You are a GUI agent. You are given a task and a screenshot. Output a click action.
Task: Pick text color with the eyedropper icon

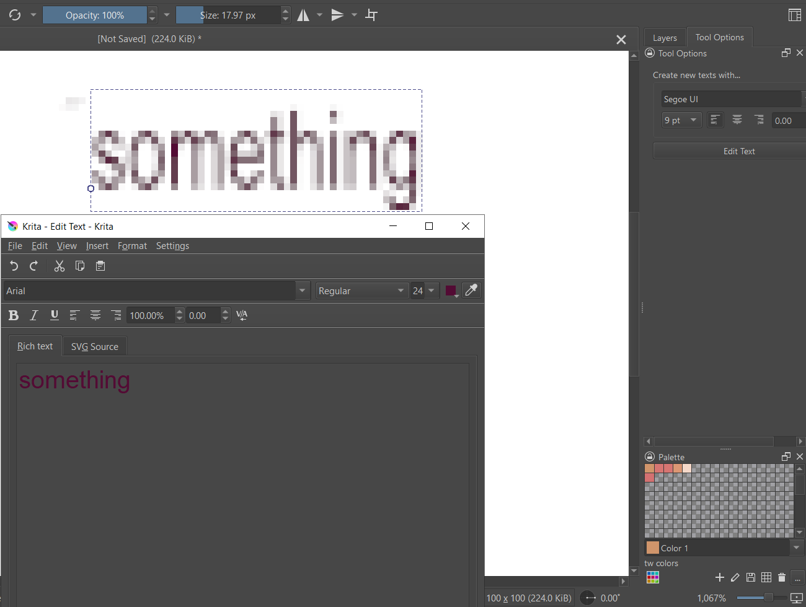pos(472,290)
